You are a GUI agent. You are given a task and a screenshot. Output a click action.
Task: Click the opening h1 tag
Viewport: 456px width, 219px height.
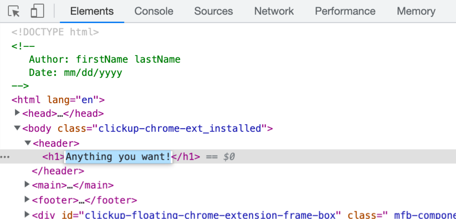pyautogui.click(x=53, y=157)
